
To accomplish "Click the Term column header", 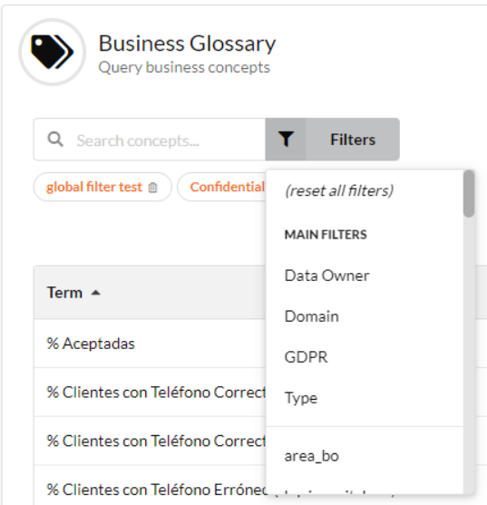I will tap(64, 293).
